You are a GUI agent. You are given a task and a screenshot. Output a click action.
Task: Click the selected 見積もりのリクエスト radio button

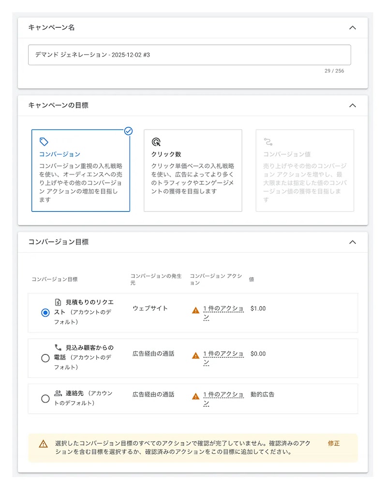(45, 313)
